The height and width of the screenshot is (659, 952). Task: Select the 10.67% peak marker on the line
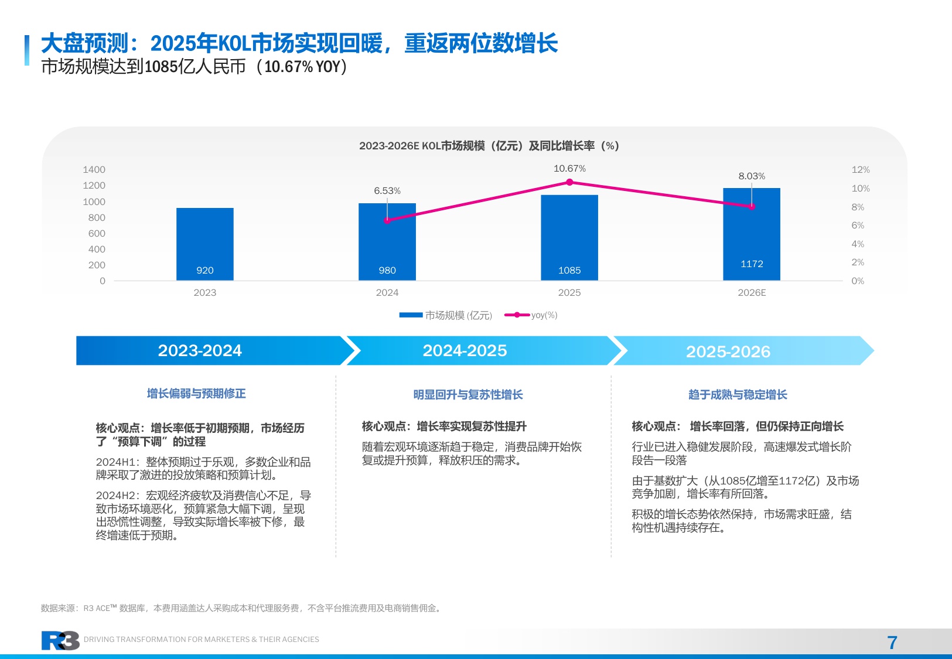point(570,182)
